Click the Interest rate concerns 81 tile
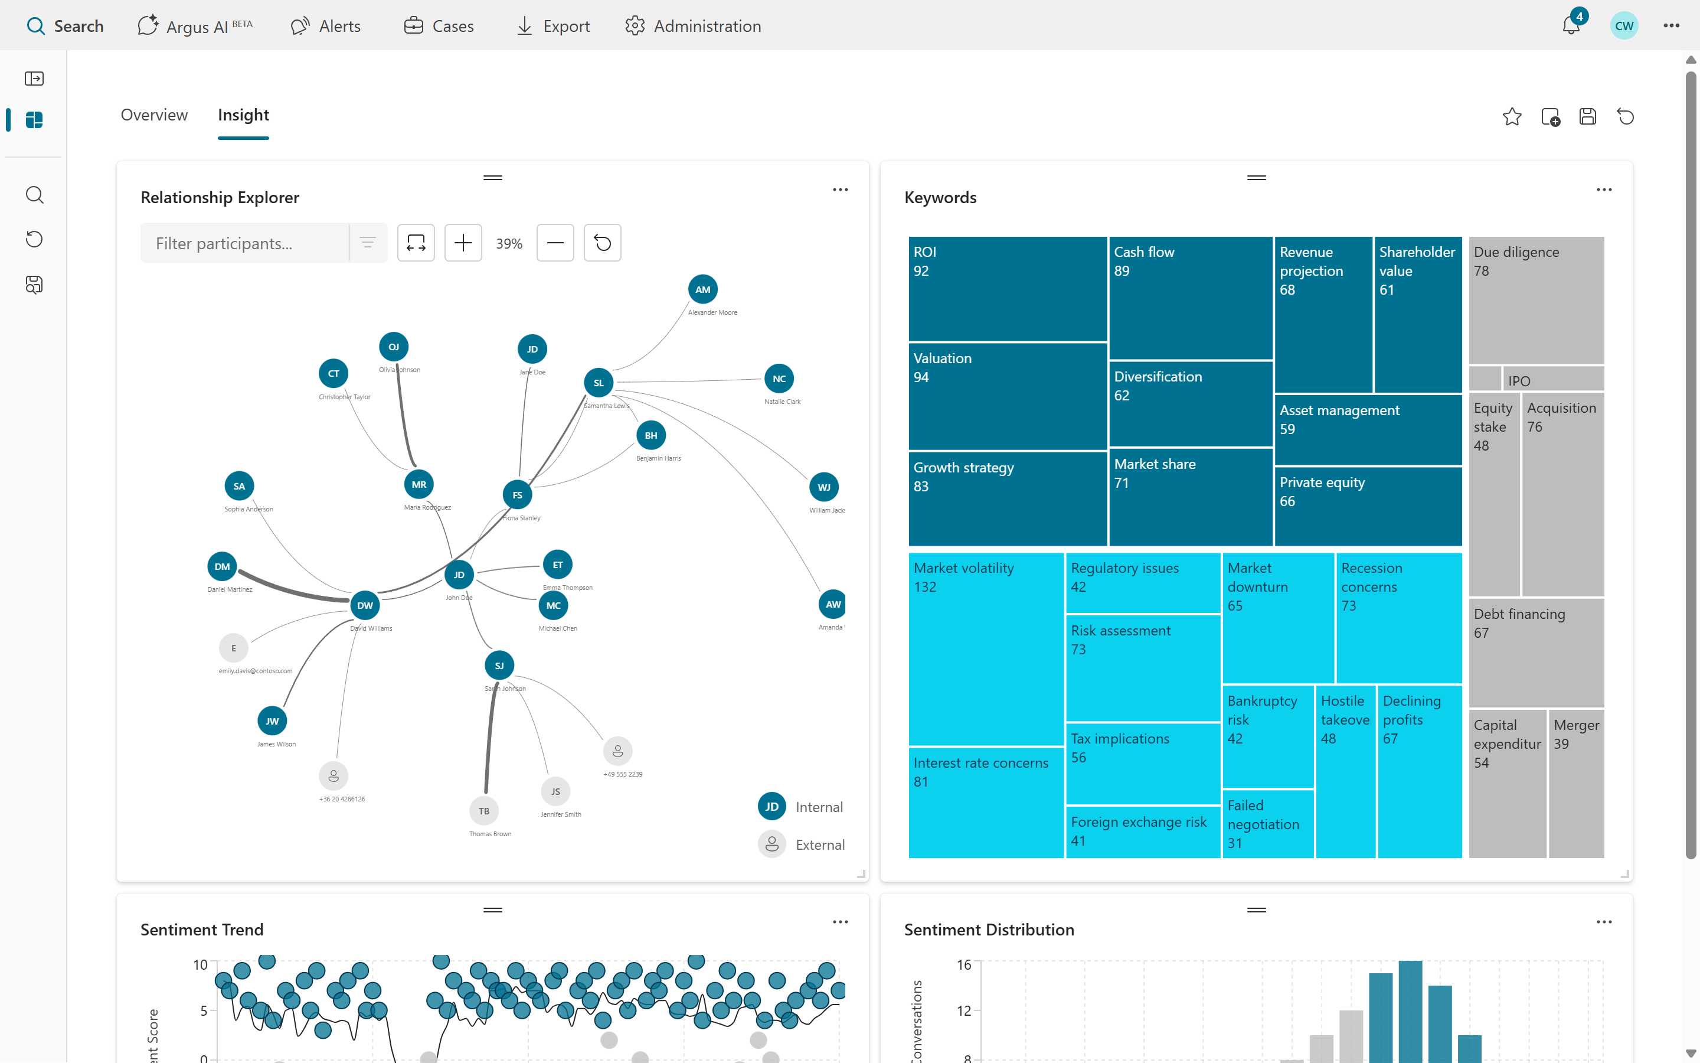The image size is (1700, 1063). click(x=986, y=802)
